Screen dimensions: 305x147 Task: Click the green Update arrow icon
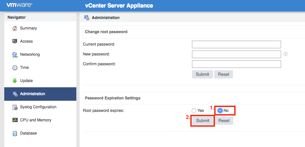click(15, 81)
